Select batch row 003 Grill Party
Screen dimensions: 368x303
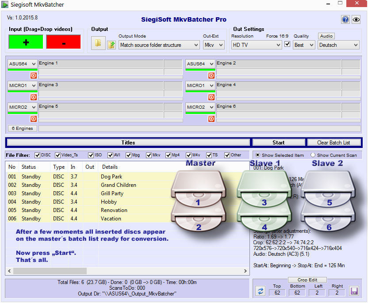click(127, 193)
